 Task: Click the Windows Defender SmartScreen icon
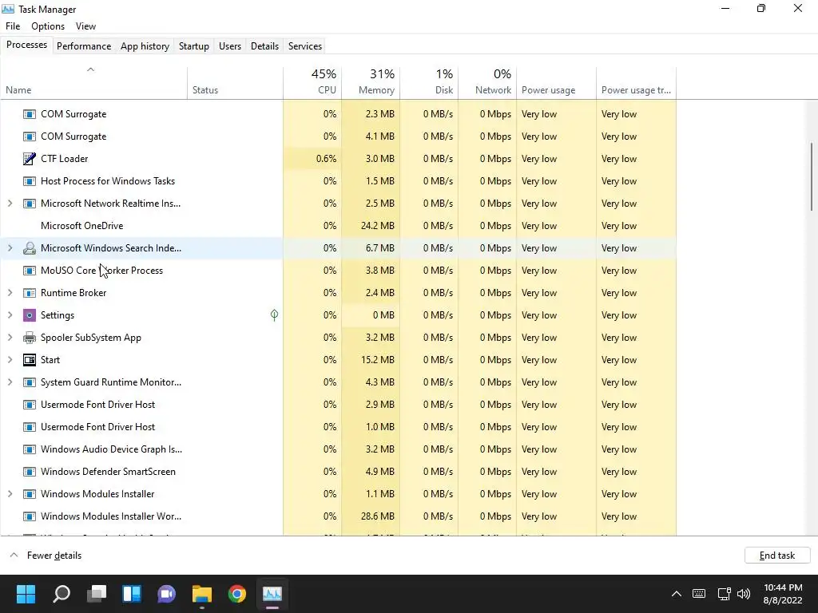pyautogui.click(x=30, y=471)
